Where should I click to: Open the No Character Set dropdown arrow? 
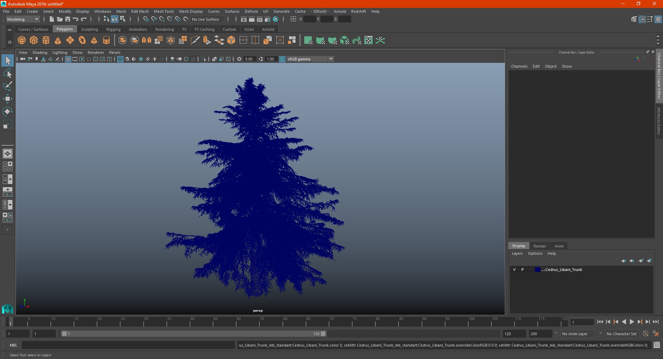coord(600,334)
